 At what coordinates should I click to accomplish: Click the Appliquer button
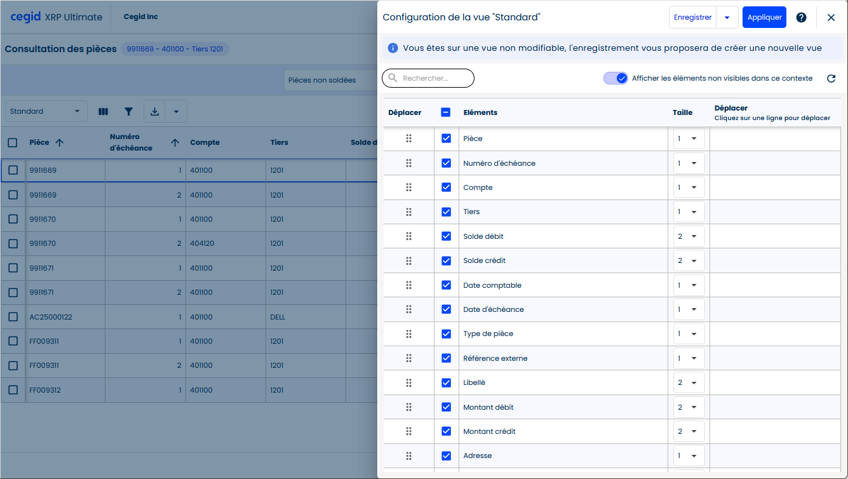(764, 18)
